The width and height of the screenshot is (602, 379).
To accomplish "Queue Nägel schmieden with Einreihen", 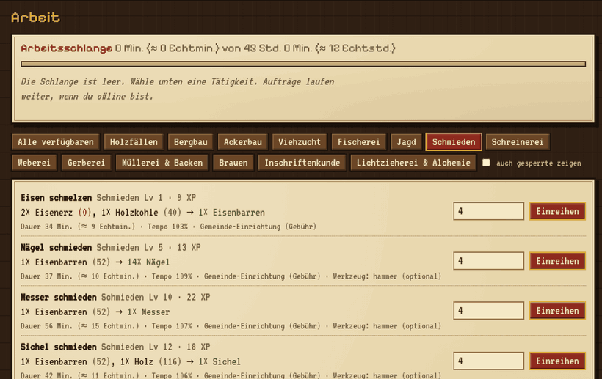I will tap(557, 261).
